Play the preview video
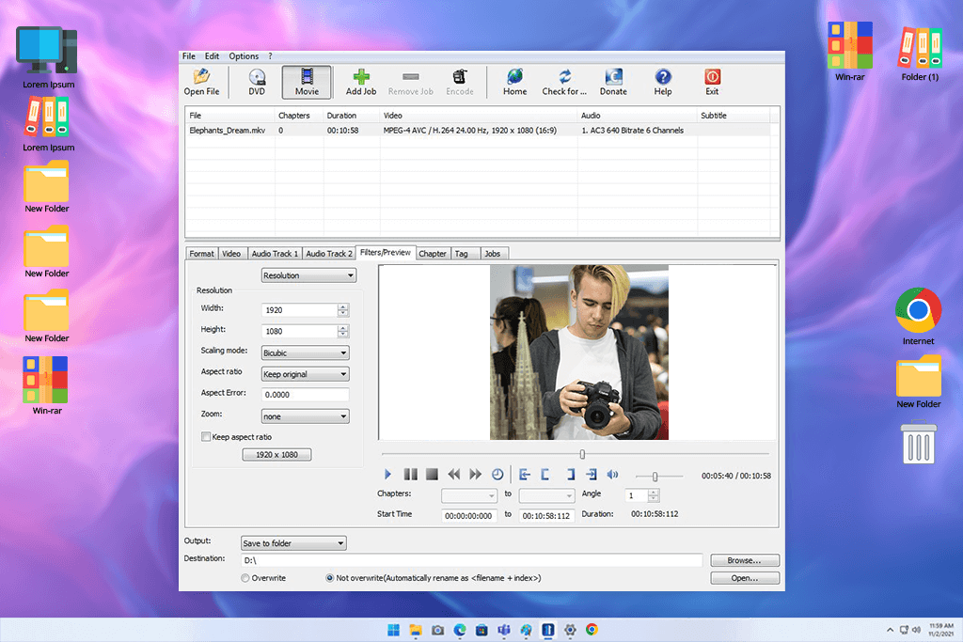The height and width of the screenshot is (642, 963). point(387,475)
